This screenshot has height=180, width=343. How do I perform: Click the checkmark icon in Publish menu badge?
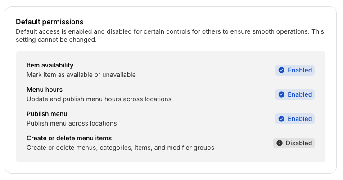[x=281, y=119]
